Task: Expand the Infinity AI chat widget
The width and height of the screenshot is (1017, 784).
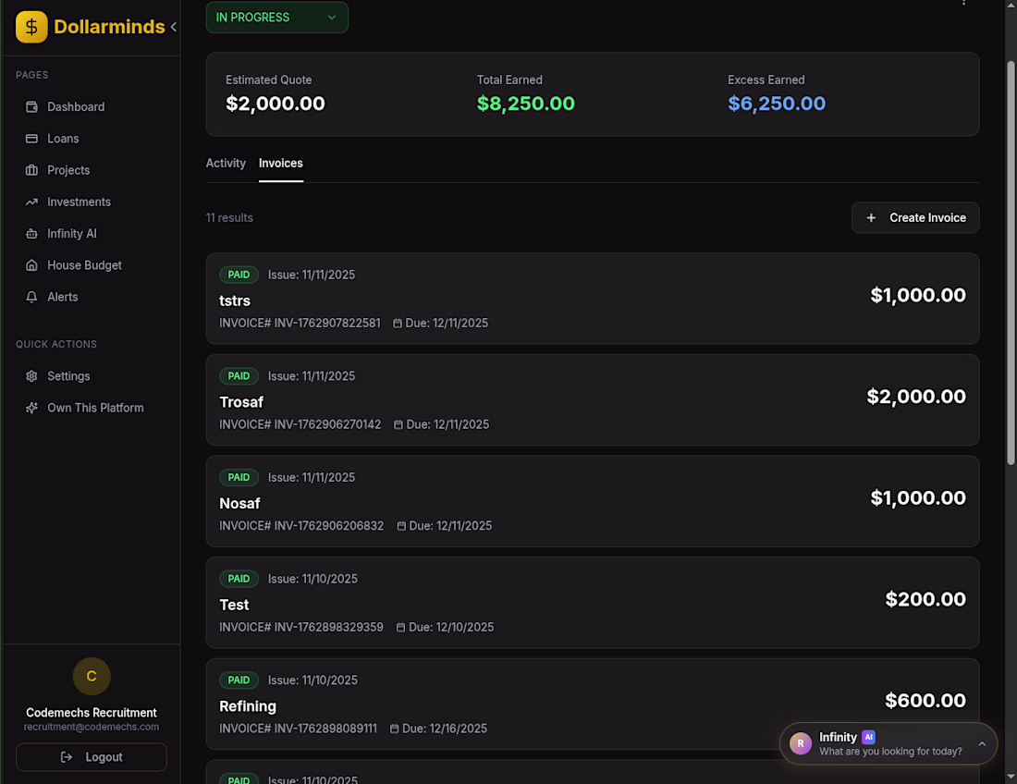Action: click(x=982, y=743)
